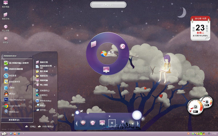
Task: Click the shut down computer button
Action: tap(46, 127)
